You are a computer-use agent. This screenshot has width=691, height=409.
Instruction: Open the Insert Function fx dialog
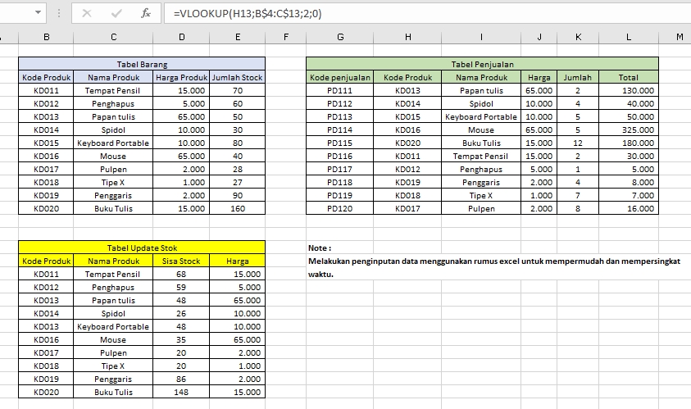[x=145, y=14]
